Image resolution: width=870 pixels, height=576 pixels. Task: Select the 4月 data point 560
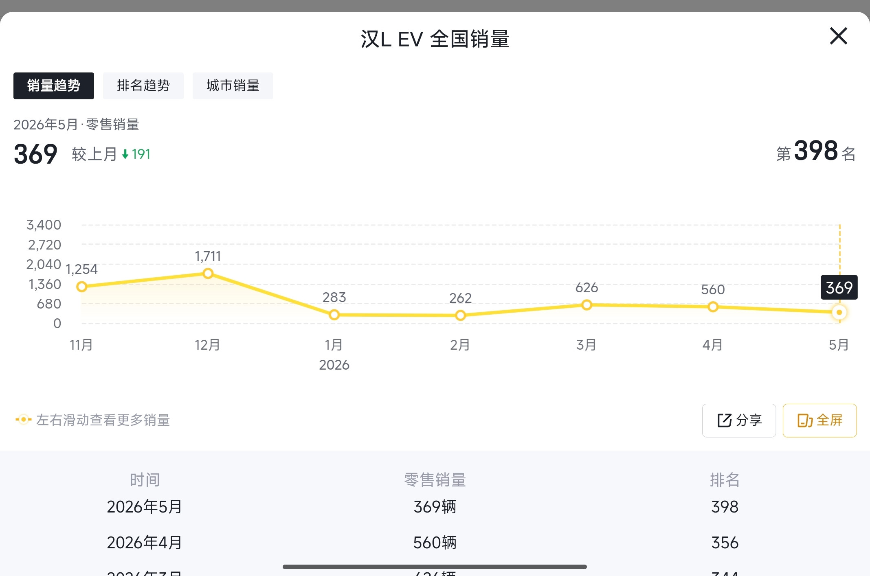(713, 307)
